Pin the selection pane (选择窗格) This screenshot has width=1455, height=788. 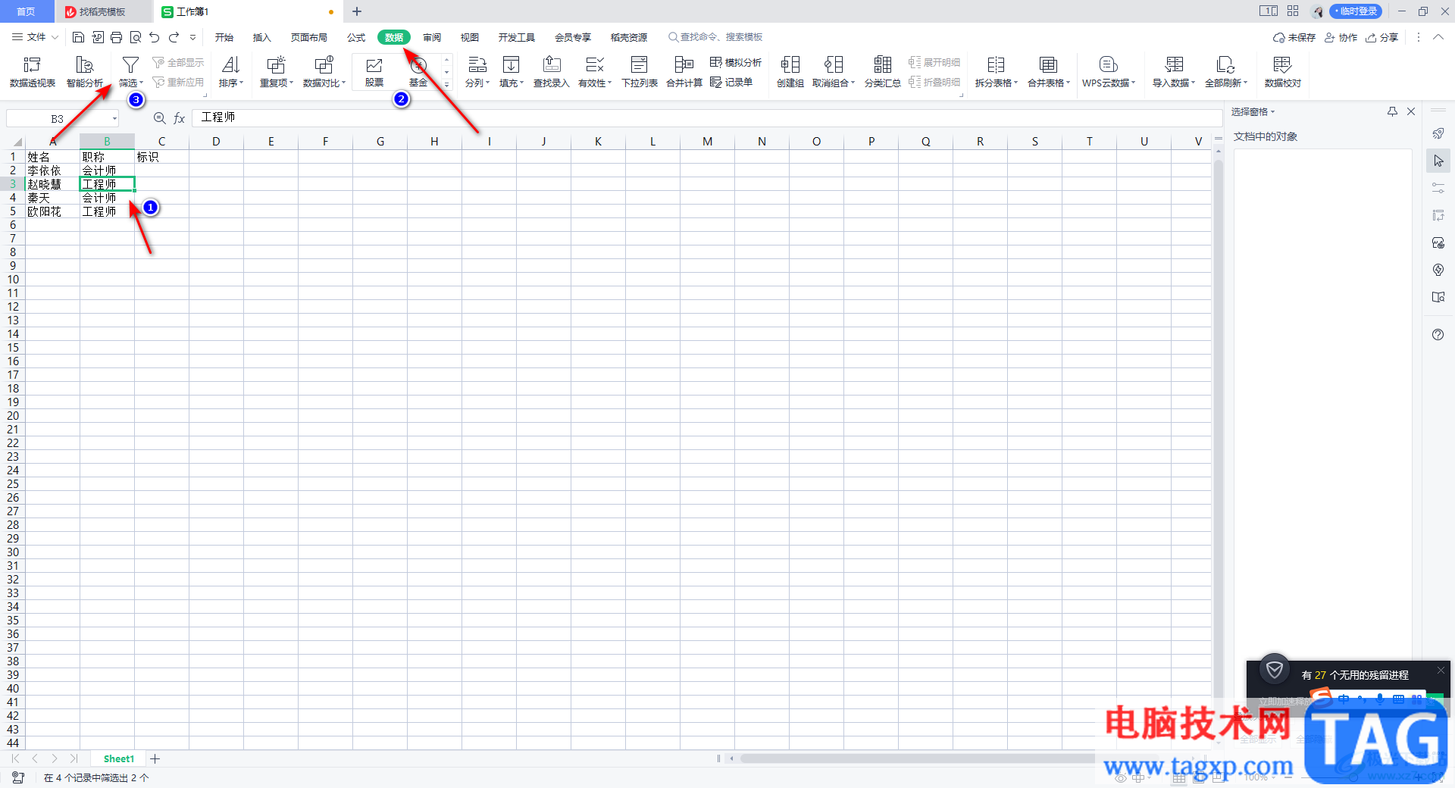click(x=1392, y=111)
